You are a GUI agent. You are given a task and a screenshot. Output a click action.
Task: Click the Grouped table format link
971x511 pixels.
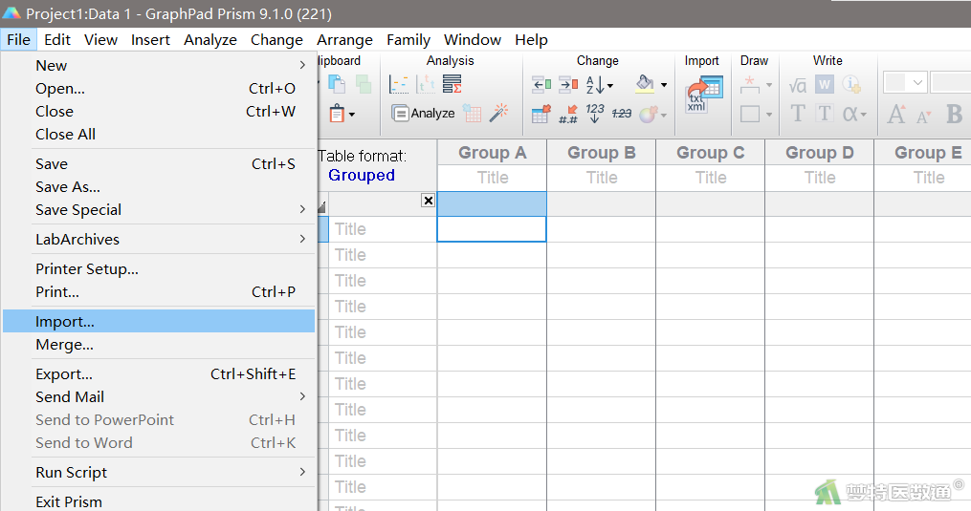(361, 176)
